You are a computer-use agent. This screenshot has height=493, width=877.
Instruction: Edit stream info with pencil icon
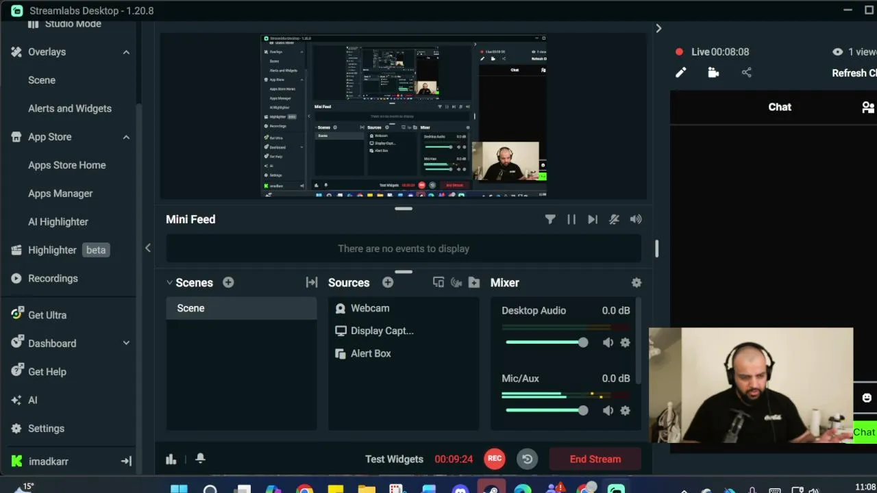pos(680,73)
